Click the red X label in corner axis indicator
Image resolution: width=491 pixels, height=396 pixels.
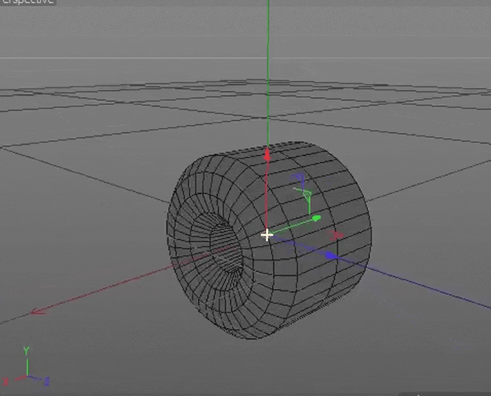(6, 382)
